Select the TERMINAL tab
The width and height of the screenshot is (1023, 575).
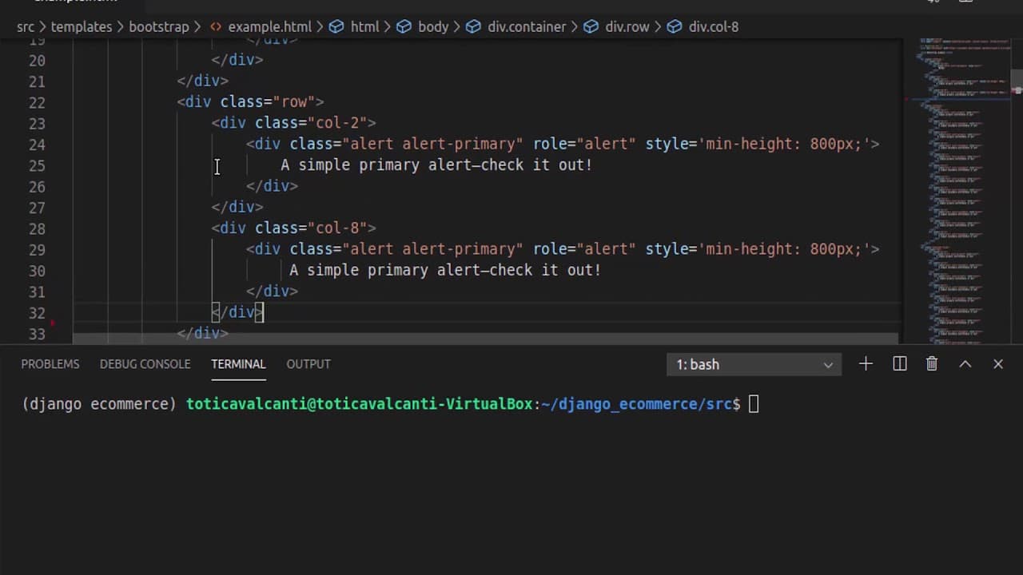(238, 364)
